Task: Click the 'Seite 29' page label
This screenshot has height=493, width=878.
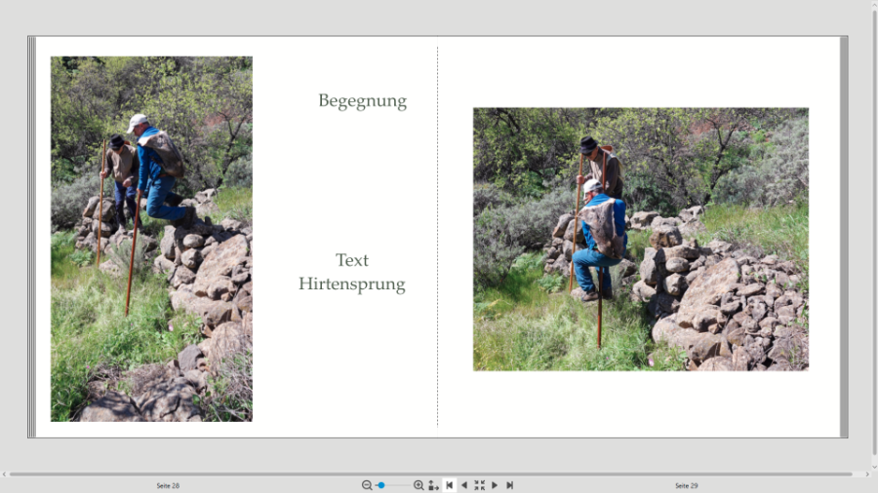Action: pyautogui.click(x=687, y=486)
